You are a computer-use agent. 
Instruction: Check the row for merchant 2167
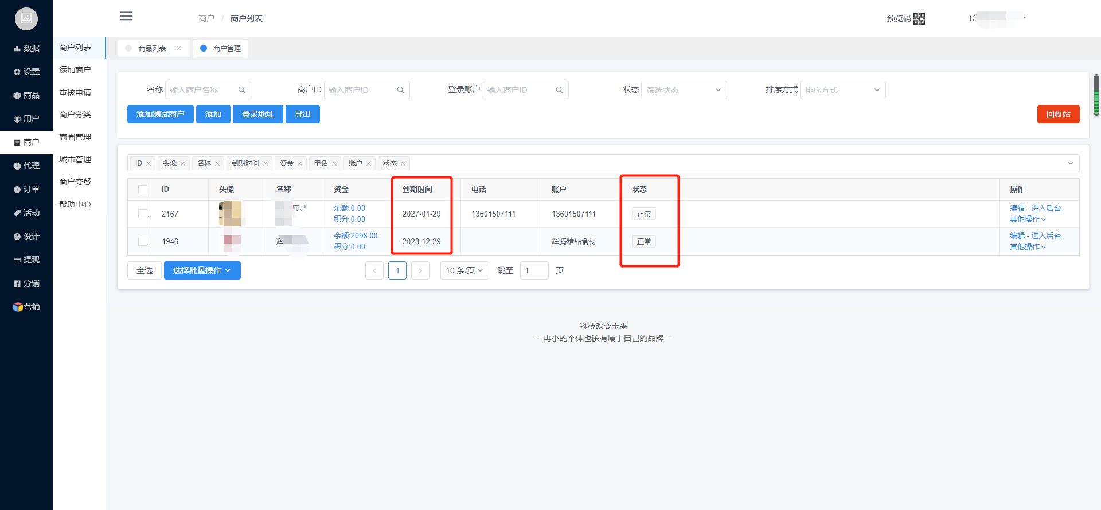[143, 214]
